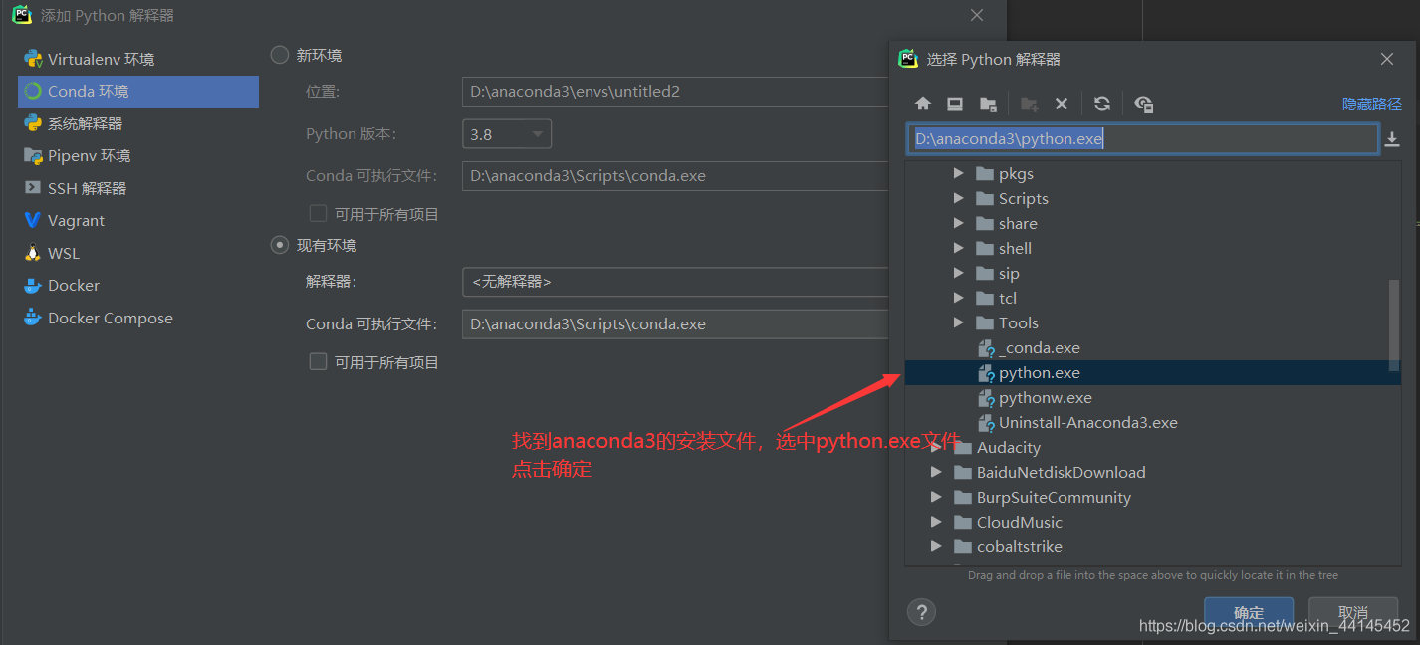Screen dimensions: 1420x645
Task: Open the 解释器 <无解释器> dropdown
Action: point(675,282)
